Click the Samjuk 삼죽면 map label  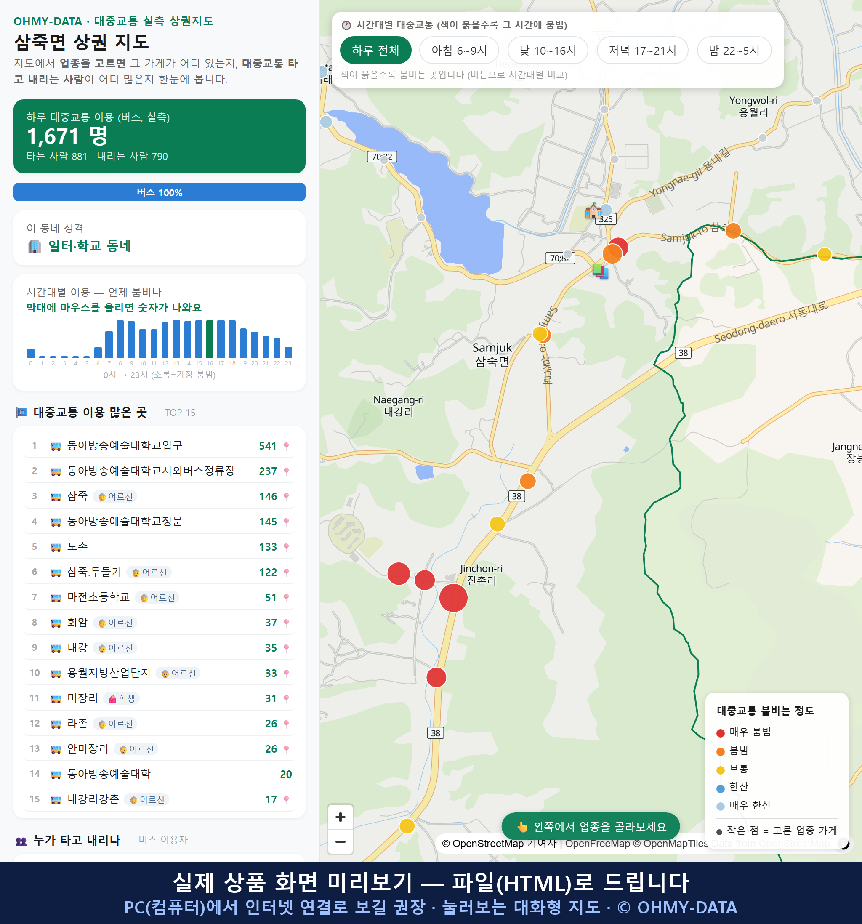pyautogui.click(x=492, y=354)
